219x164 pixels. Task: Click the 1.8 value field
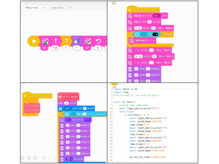(55, 48)
